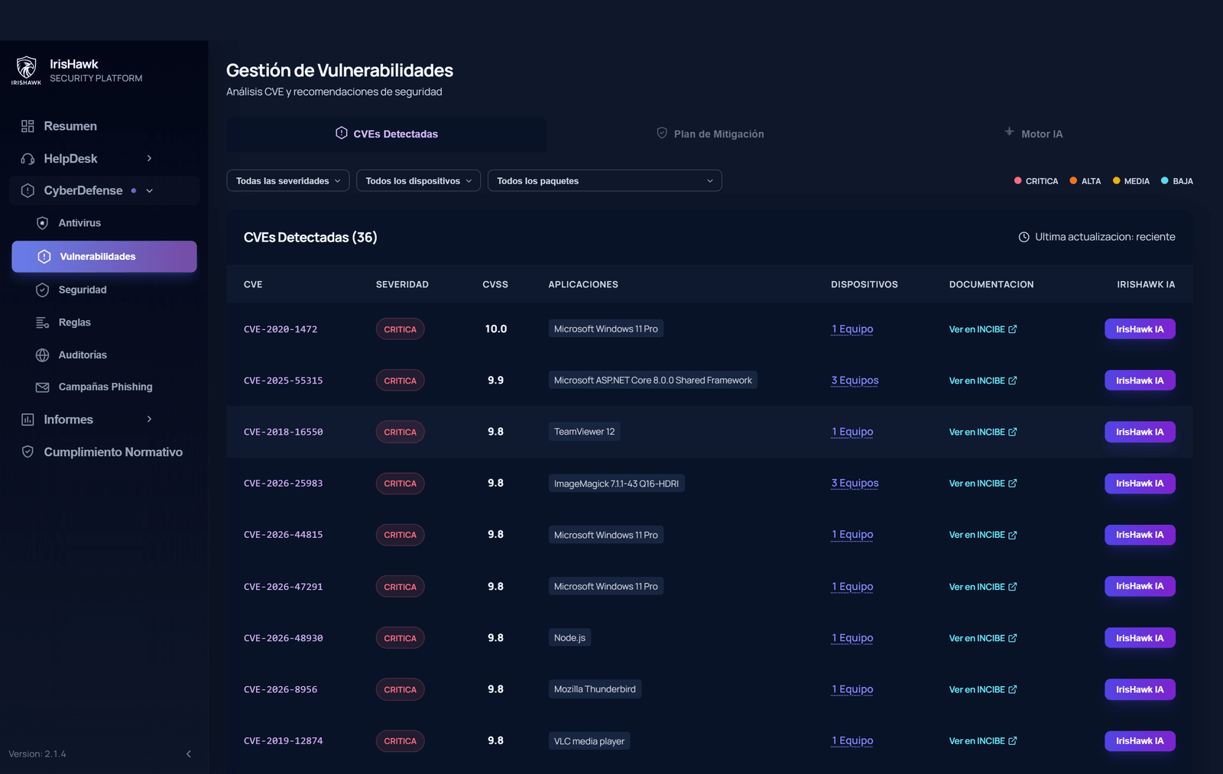Click the sparkle icon on Motor IA tab

tap(1009, 131)
